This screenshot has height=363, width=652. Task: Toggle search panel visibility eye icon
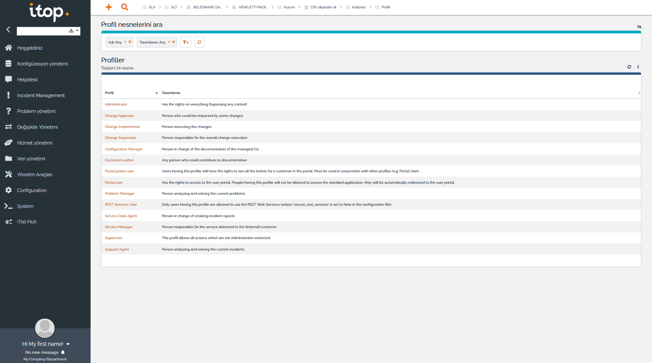[639, 27]
